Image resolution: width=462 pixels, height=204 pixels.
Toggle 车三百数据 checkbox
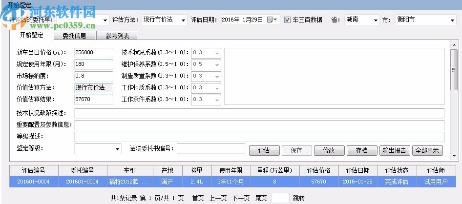tap(287, 20)
